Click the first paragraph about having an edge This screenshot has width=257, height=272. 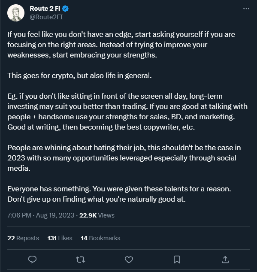click(121, 45)
